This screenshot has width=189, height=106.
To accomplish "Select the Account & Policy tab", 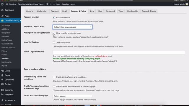I will (x=78, y=11).
